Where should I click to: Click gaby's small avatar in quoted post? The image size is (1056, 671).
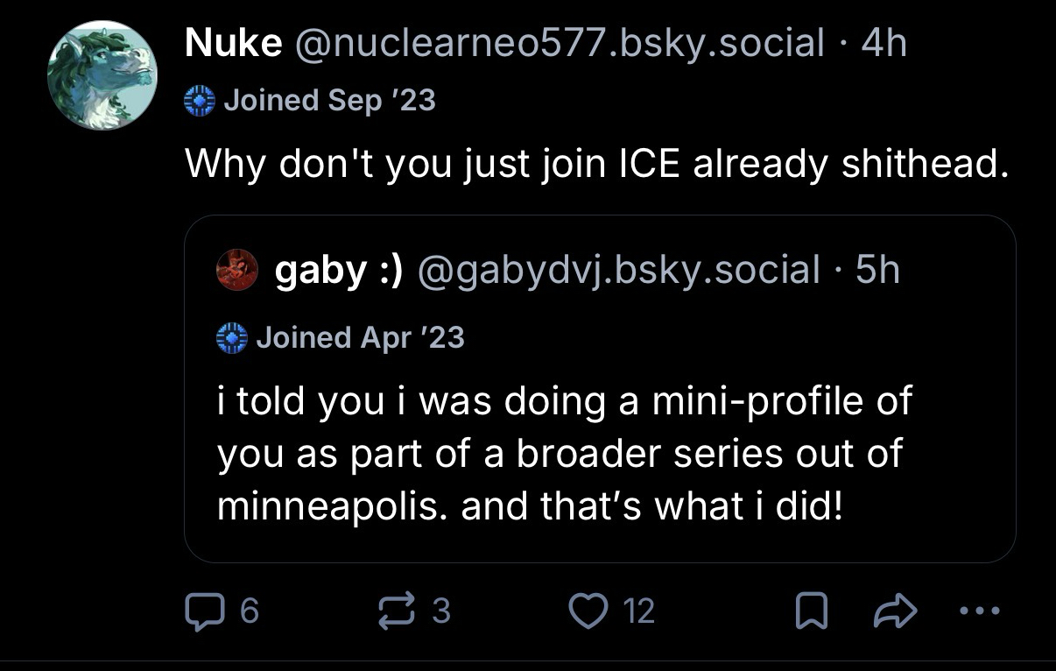click(x=237, y=271)
